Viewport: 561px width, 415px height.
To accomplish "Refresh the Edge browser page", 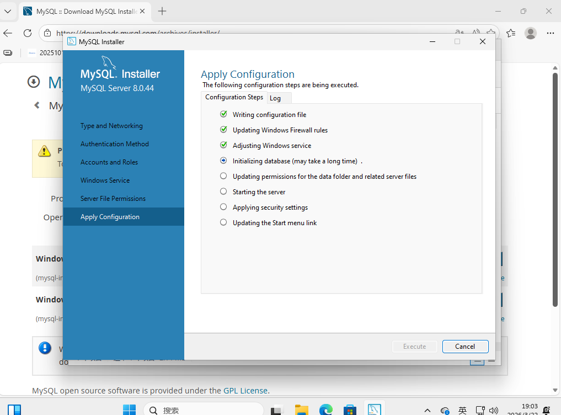I will 28,33.
